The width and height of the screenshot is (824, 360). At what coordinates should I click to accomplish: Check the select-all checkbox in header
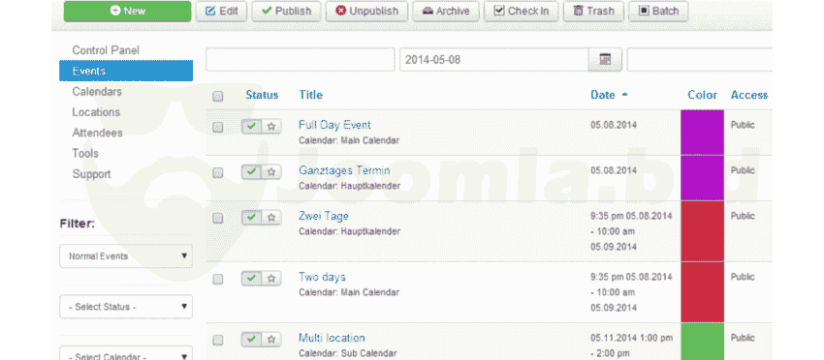click(x=218, y=96)
